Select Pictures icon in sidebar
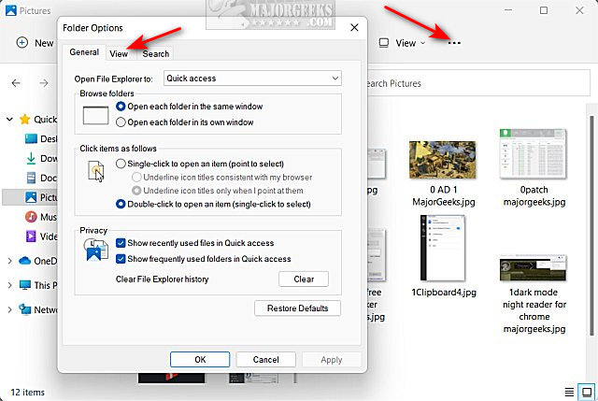 31,197
